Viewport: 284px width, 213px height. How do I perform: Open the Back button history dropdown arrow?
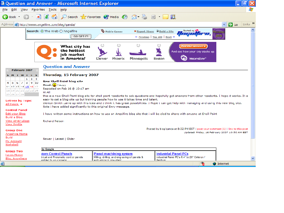click(x=19, y=17)
